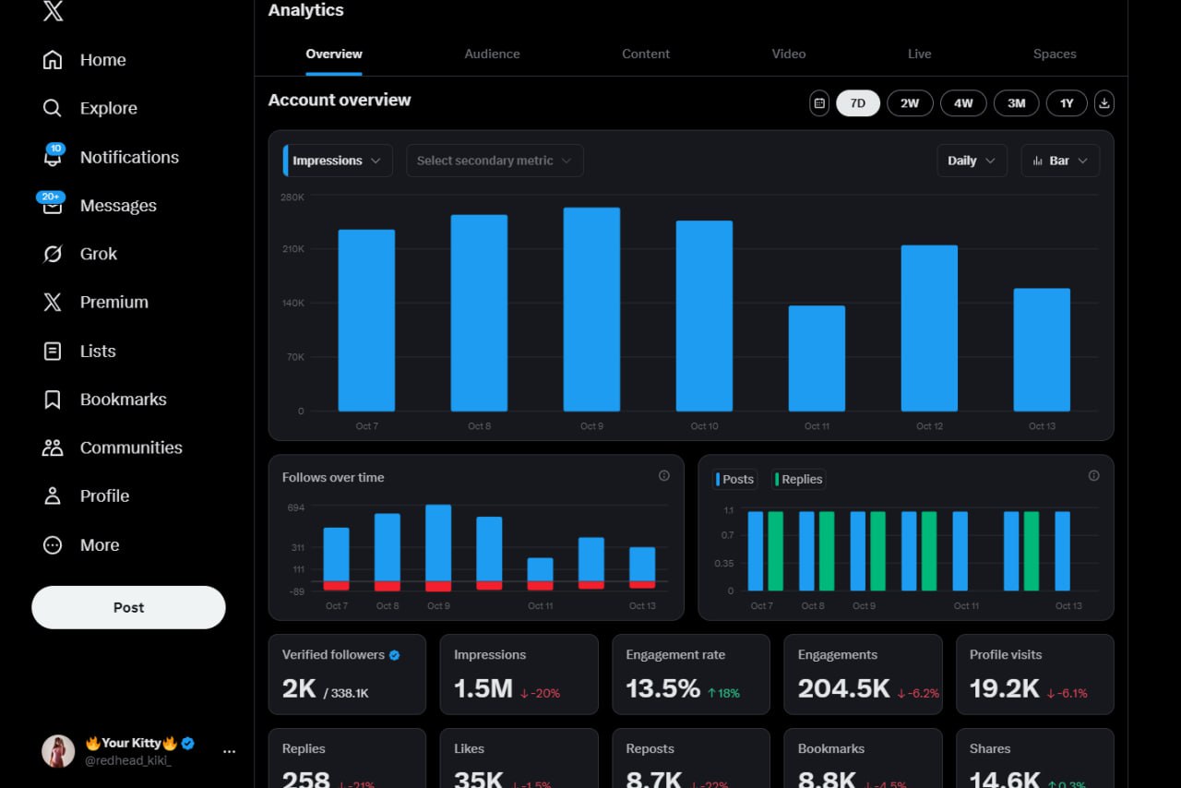This screenshot has height=788, width=1181.
Task: Toggle the Posts series legend
Action: point(735,479)
